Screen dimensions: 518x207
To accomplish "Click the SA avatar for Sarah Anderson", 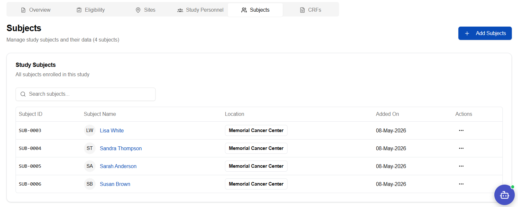I will coord(90,166).
